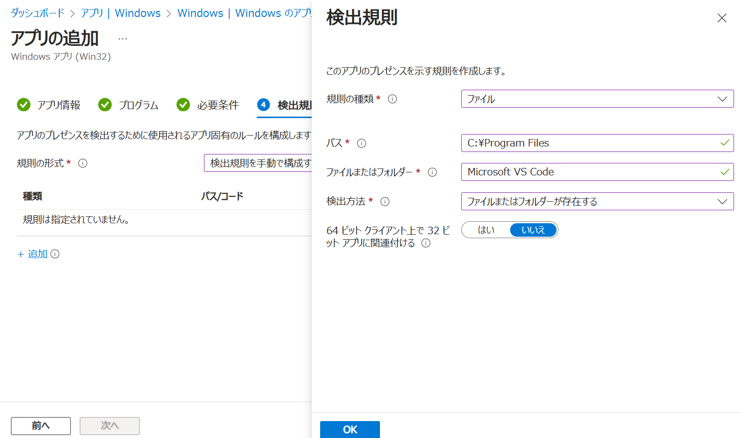
Task: Click the info icon beside パス
Action: coord(361,143)
